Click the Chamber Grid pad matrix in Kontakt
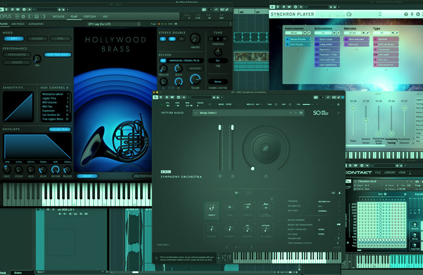This screenshot has width=423, height=275. point(382,224)
